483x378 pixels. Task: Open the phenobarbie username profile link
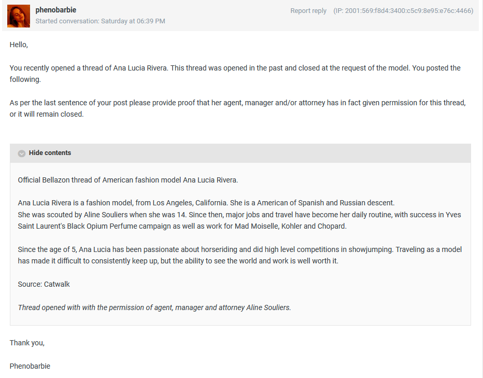(x=56, y=10)
